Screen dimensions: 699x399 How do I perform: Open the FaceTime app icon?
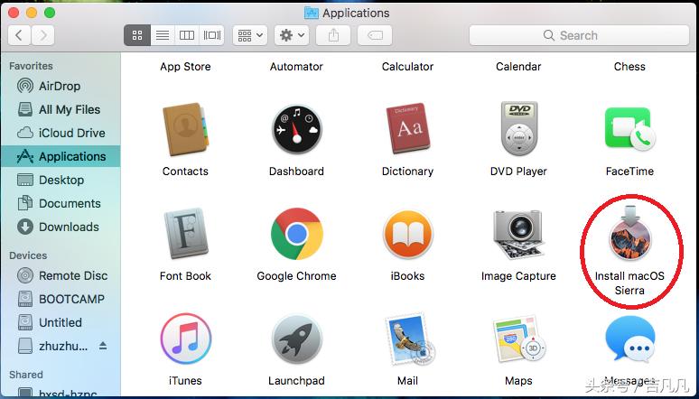pyautogui.click(x=629, y=129)
